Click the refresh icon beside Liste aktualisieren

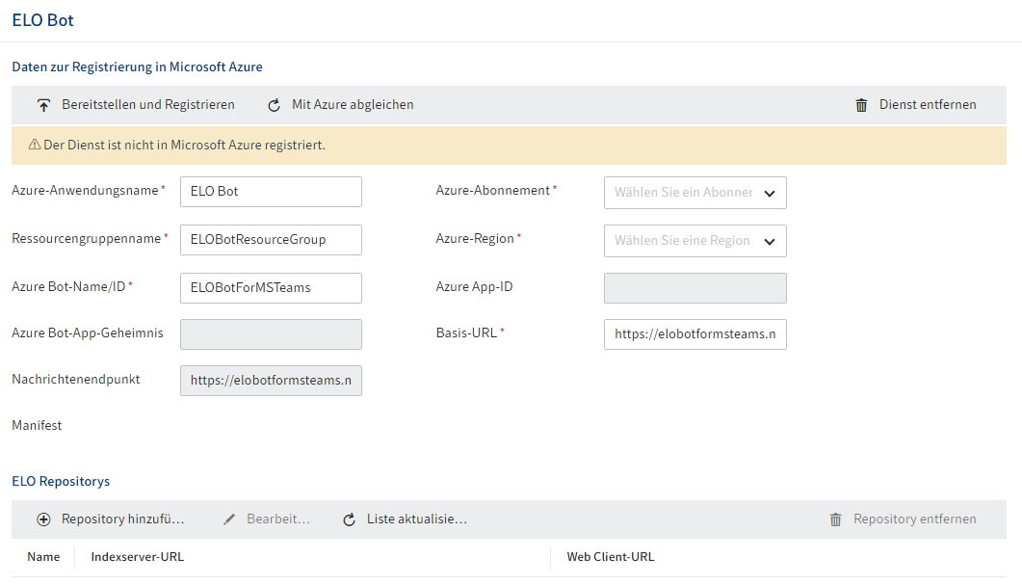pos(349,519)
